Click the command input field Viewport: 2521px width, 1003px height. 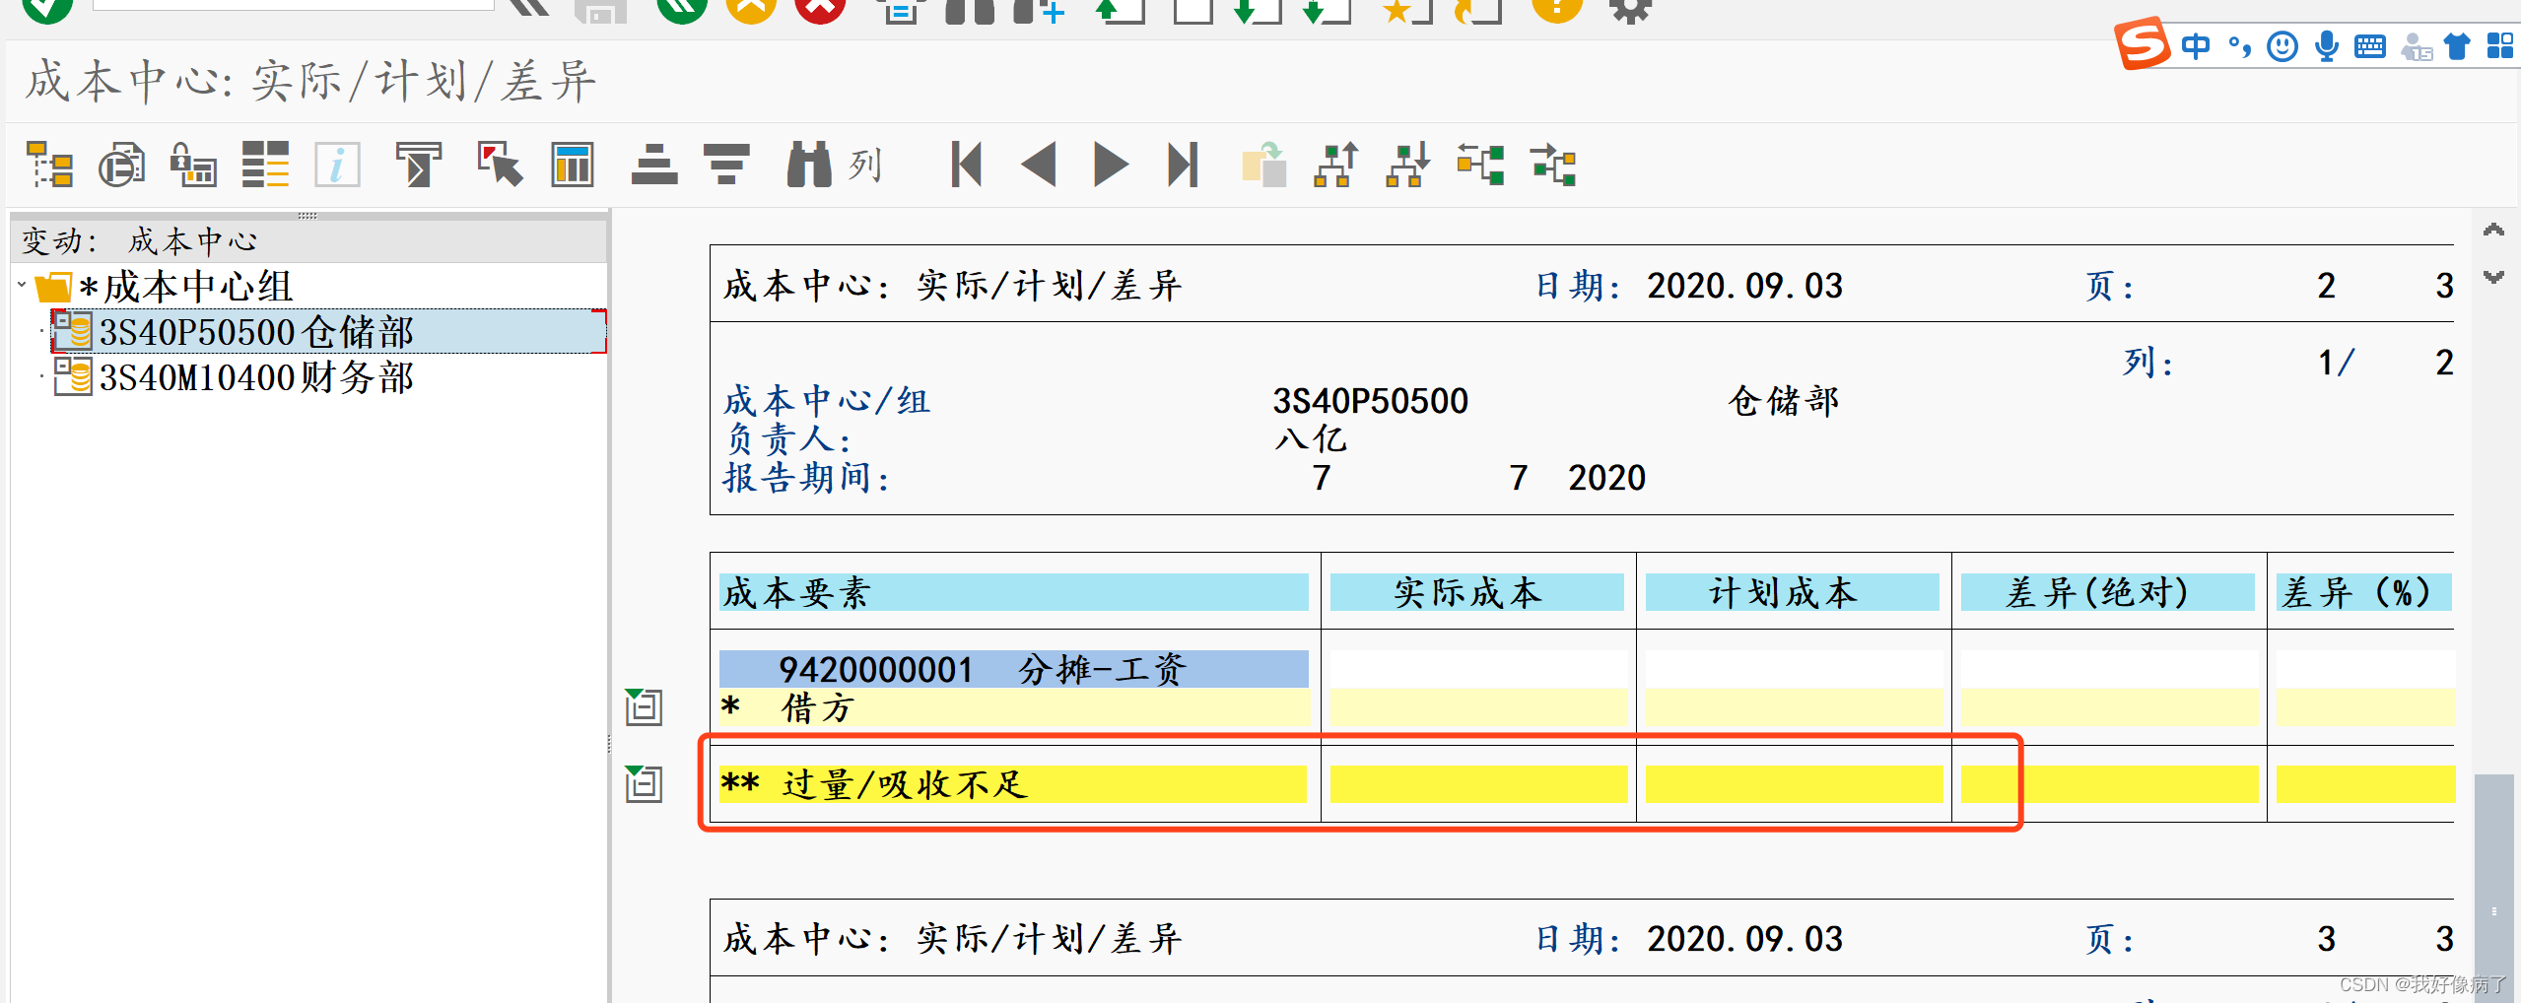pyautogui.click(x=294, y=4)
